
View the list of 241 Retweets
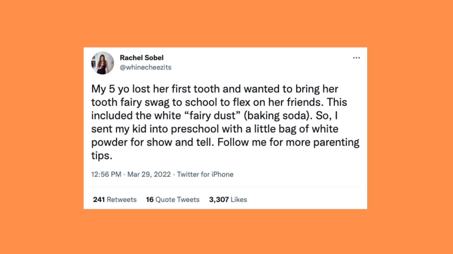pos(115,200)
